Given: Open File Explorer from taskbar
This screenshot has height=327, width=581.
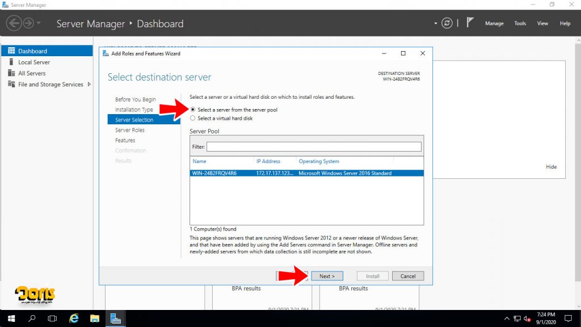Looking at the screenshot, I should pos(95,318).
